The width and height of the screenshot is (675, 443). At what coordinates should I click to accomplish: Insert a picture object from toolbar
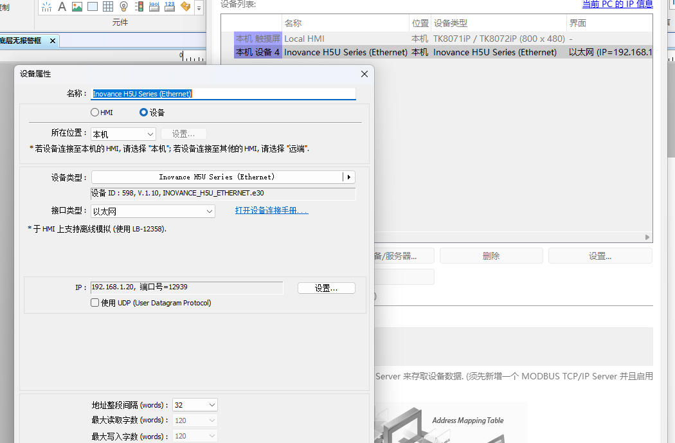[77, 7]
